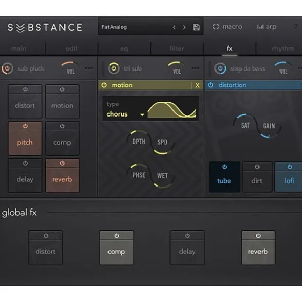The height and width of the screenshot is (302, 302).
Task: Toggle the lofi power icon
Action: pyautogui.click(x=290, y=167)
